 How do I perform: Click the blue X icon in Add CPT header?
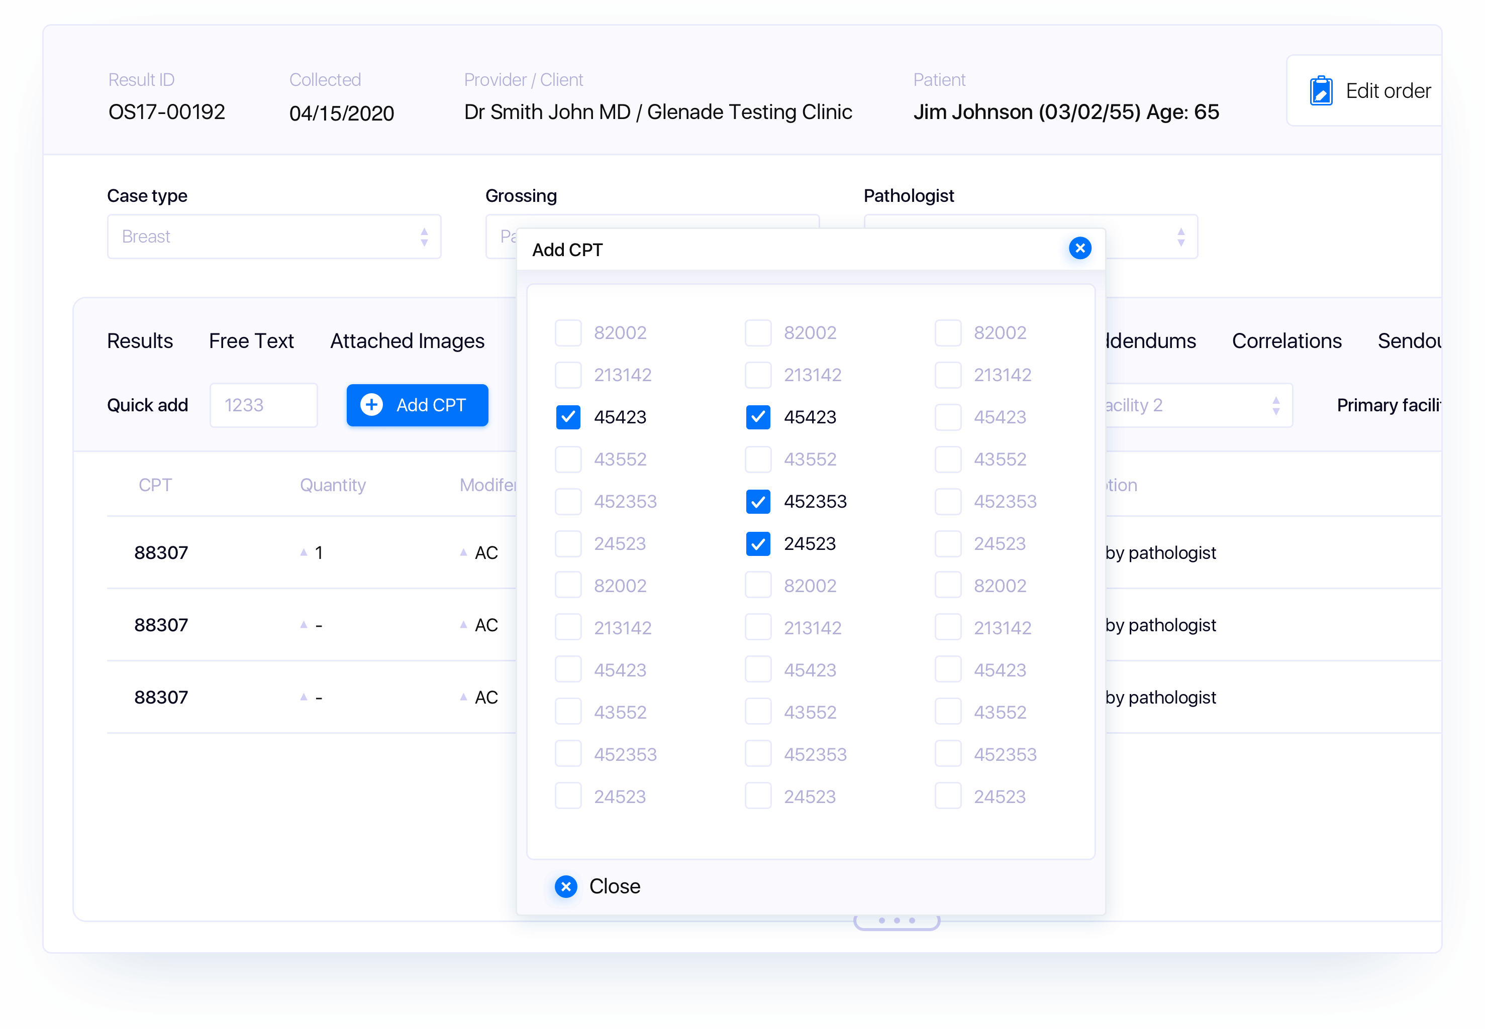(x=1080, y=248)
